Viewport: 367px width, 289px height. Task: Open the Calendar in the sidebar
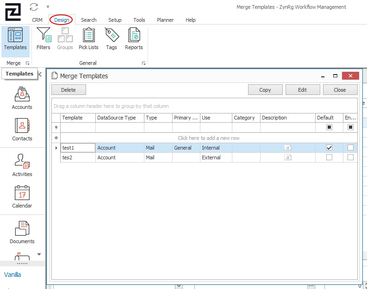(22, 197)
